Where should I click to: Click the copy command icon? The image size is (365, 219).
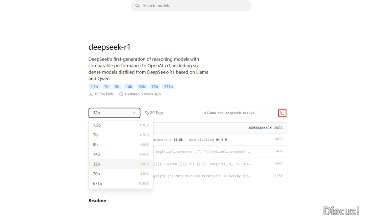click(x=282, y=113)
